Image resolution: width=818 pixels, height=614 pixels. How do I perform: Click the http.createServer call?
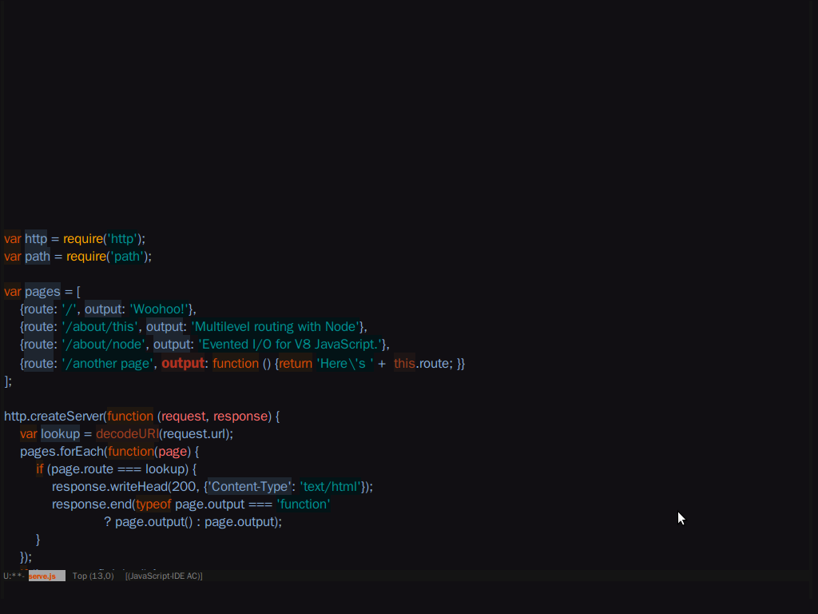(x=54, y=416)
